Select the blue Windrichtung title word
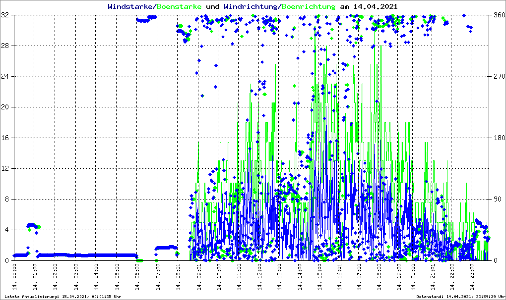Image resolution: width=506 pixels, height=300 pixels. pos(251,7)
